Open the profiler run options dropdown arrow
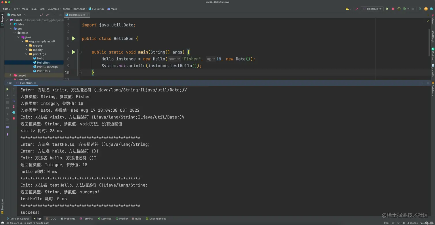 [x=408, y=9]
